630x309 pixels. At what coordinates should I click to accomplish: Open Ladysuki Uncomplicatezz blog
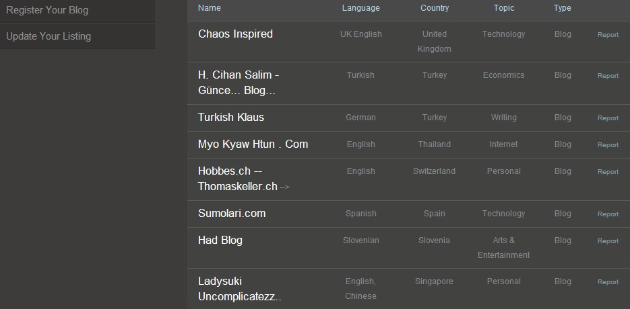coord(239,289)
